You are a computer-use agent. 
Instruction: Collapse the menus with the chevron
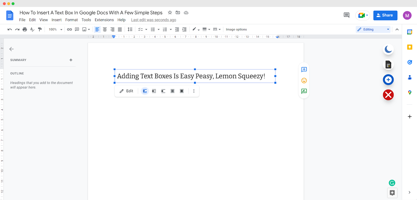[x=397, y=29]
